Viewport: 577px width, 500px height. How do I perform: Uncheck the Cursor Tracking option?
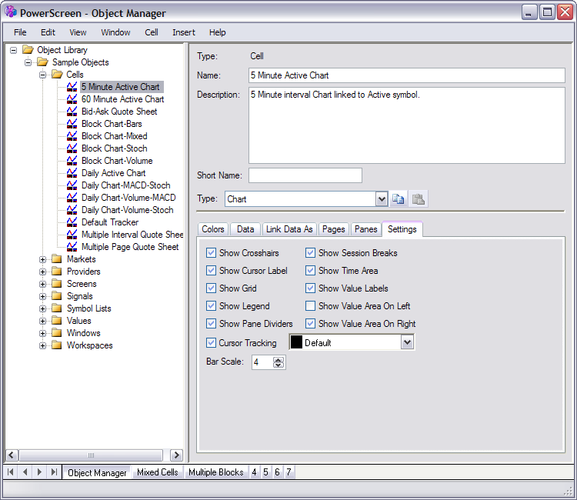(212, 343)
